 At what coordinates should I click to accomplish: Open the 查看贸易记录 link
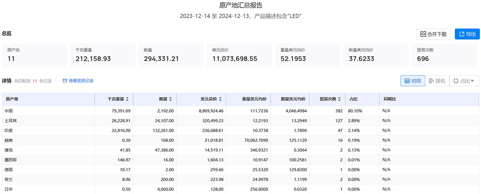tap(78, 81)
